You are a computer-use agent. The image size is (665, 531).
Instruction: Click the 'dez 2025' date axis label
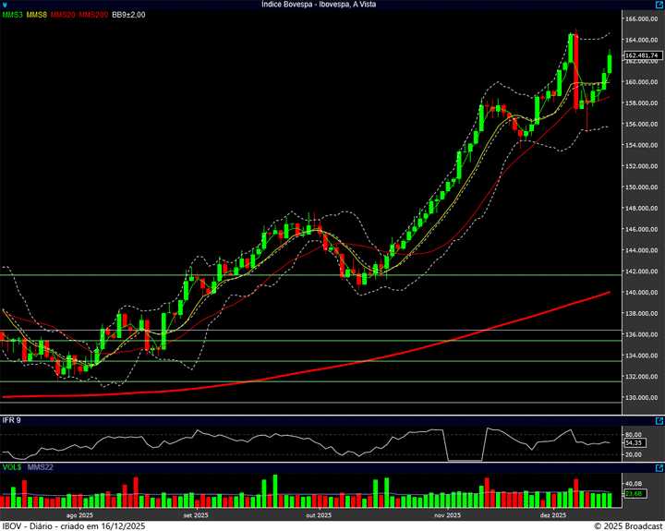coord(552,515)
